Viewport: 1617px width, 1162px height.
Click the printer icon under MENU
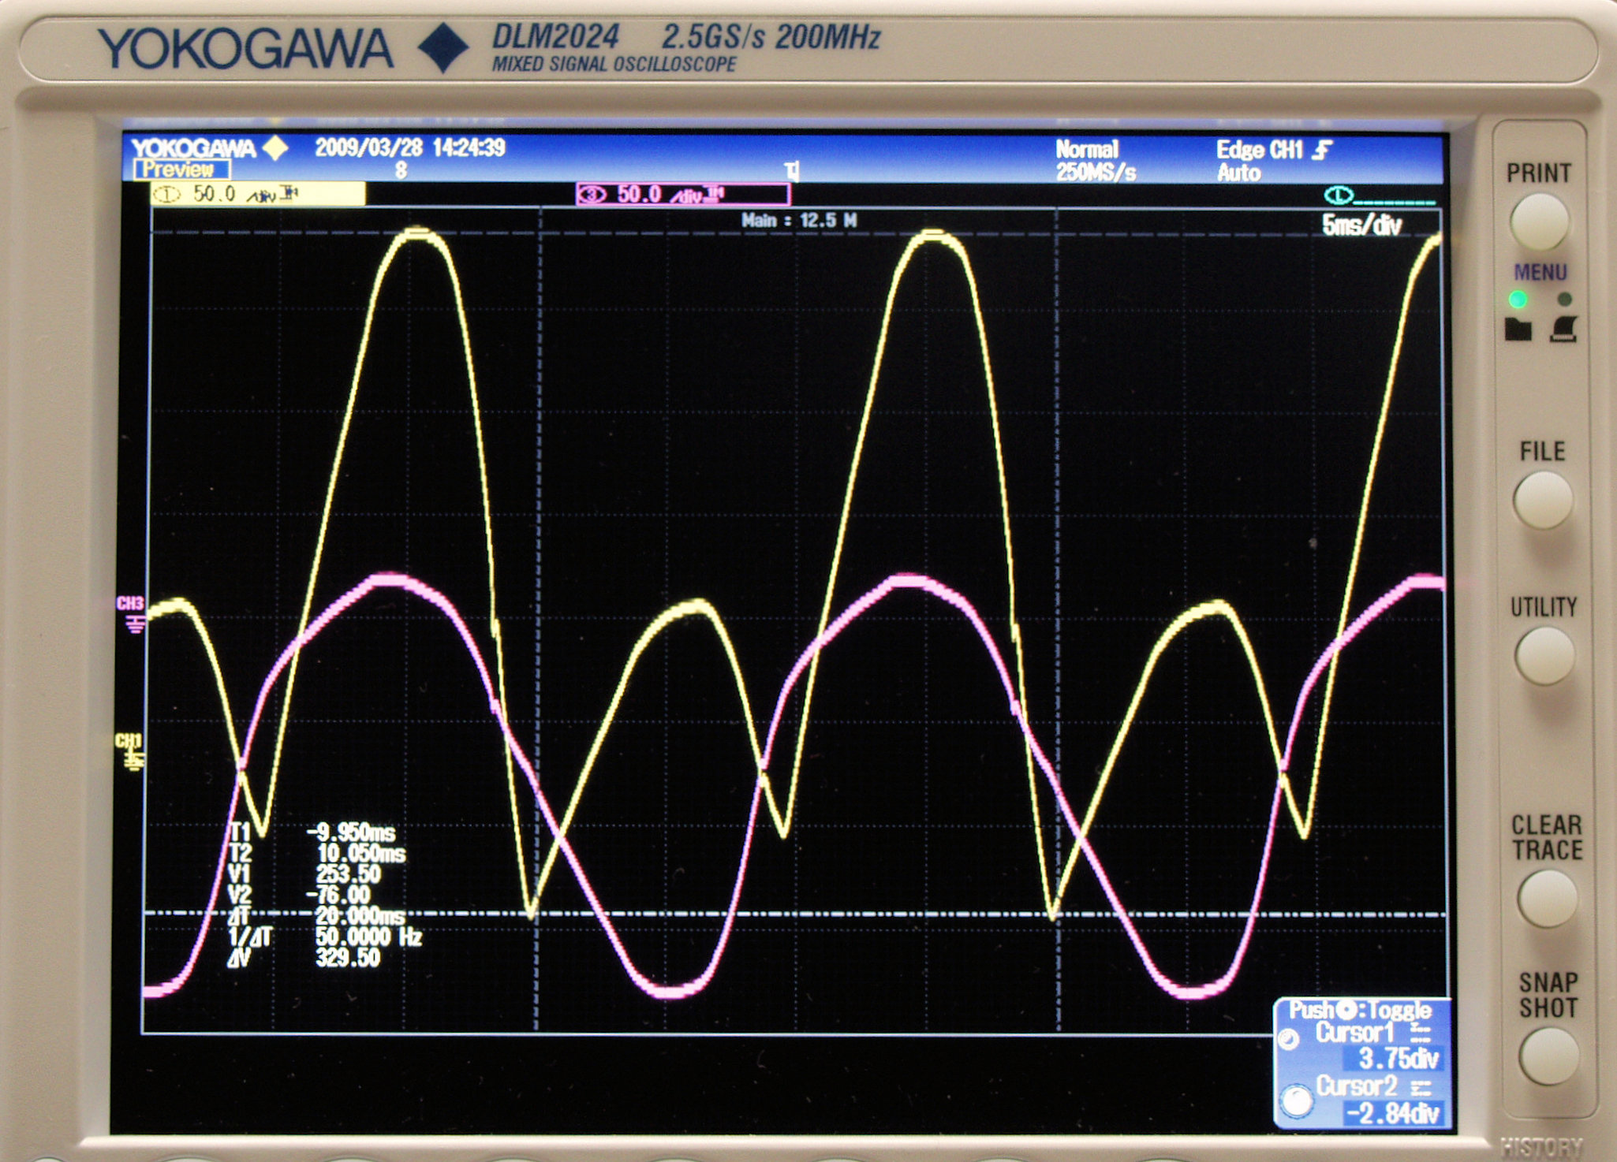click(1563, 329)
